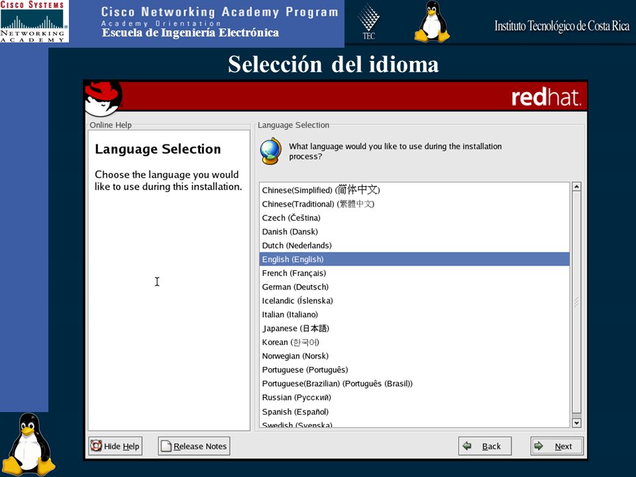Image resolution: width=636 pixels, height=477 pixels.
Task: Click the down arrow of the language scrollbar
Action: coord(576,423)
